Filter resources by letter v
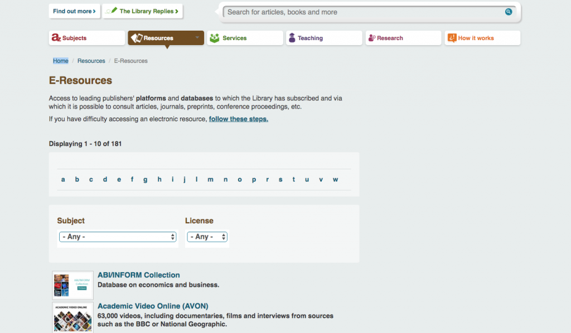This screenshot has height=333, width=571. (321, 179)
